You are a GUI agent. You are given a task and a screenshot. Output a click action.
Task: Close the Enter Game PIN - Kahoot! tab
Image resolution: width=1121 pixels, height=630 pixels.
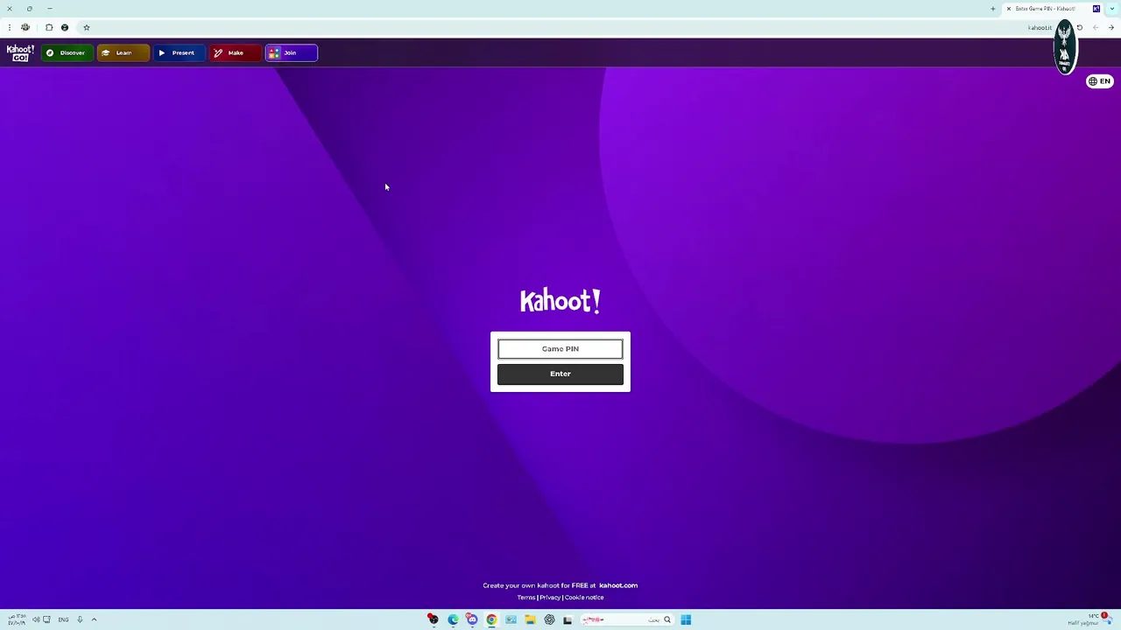1008,9
